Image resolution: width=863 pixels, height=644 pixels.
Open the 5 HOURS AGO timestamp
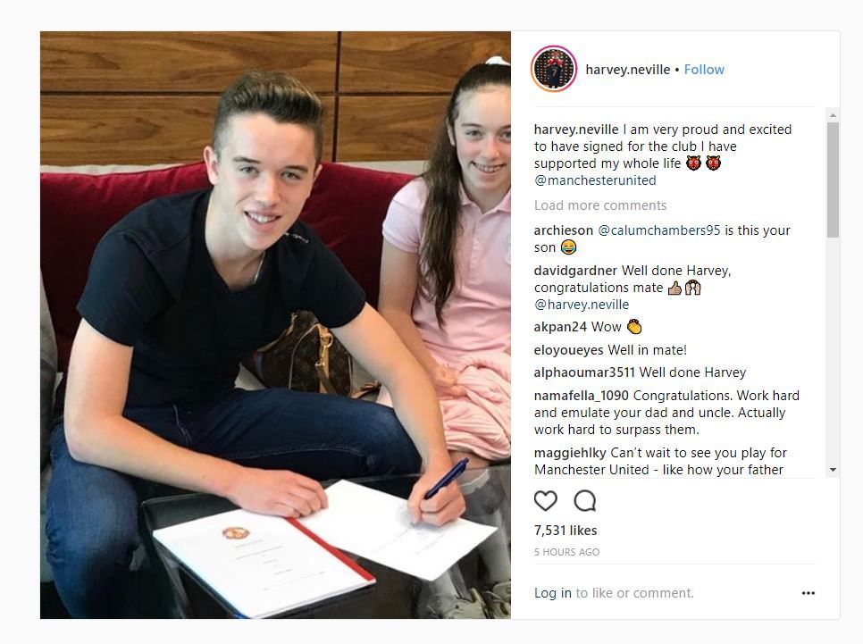566,552
